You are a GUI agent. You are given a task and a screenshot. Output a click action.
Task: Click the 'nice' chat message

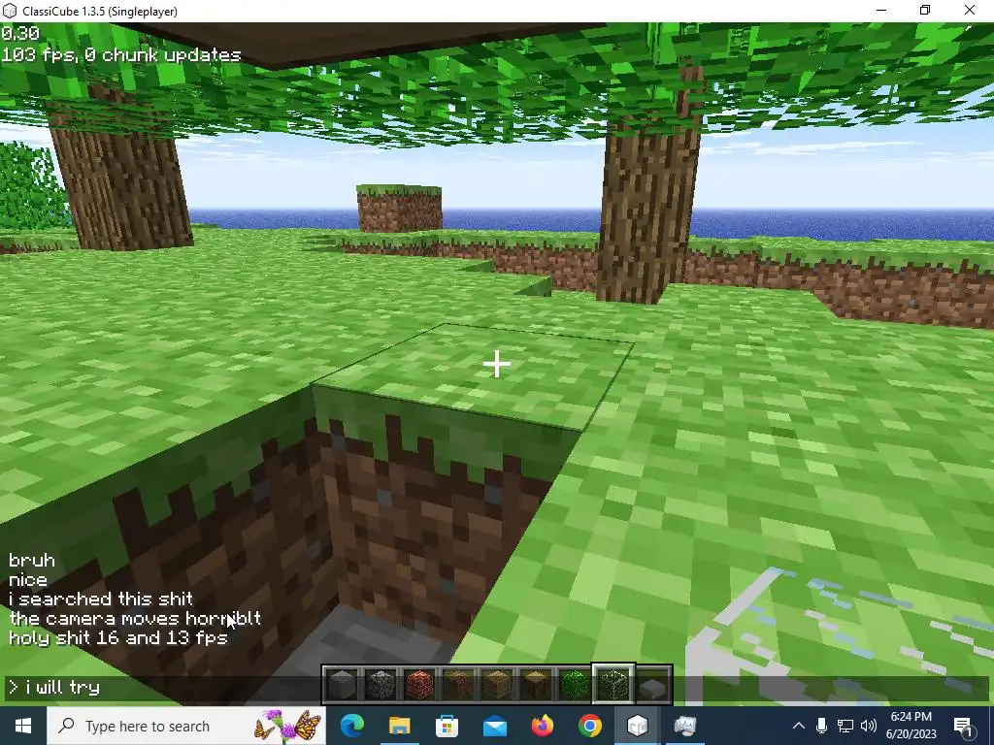coord(28,580)
